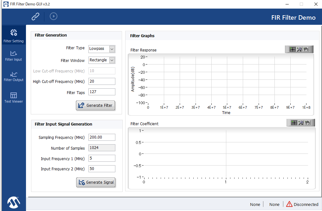Go to the Filter Output tab
Screen dimensions: 322x211
[14, 76]
